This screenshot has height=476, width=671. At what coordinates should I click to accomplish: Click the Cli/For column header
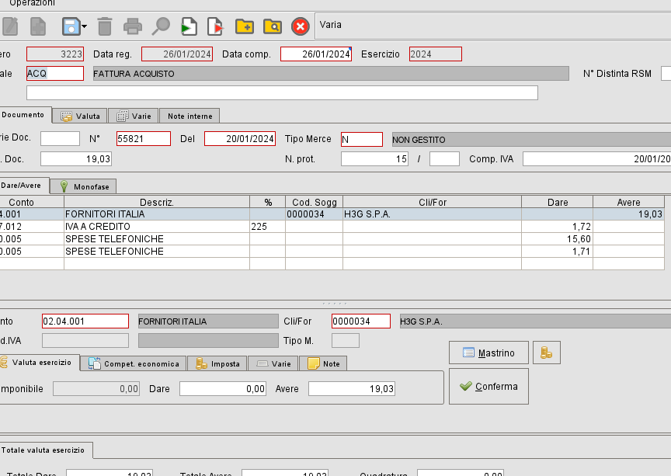[433, 202]
